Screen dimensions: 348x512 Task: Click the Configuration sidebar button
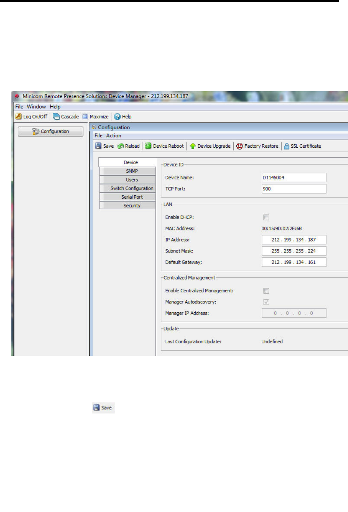pyautogui.click(x=51, y=131)
